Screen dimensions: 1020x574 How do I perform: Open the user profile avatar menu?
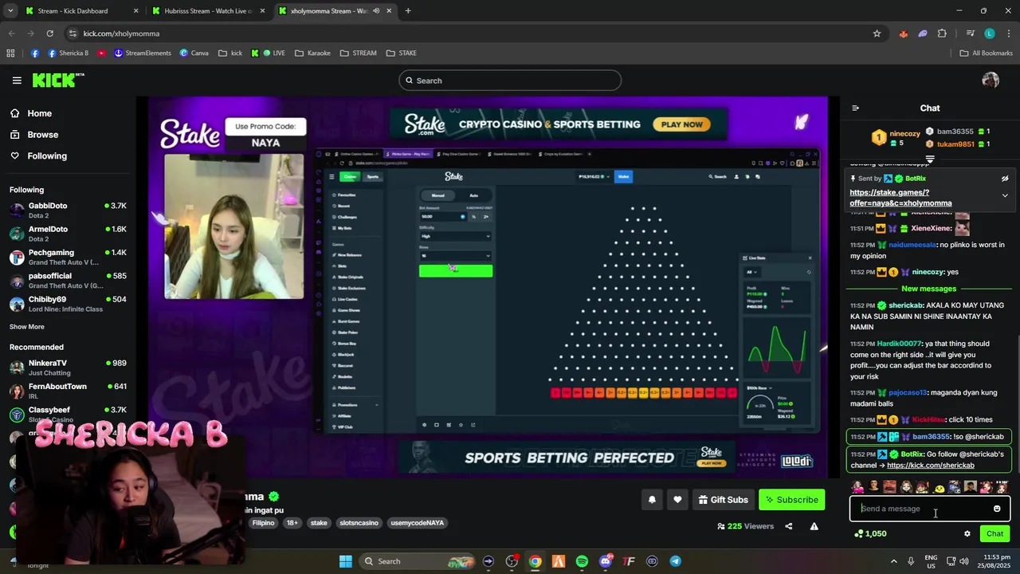[x=991, y=80]
